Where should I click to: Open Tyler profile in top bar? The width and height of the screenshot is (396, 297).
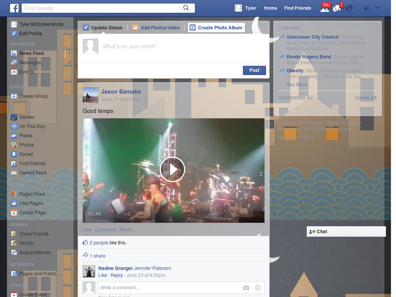point(245,8)
